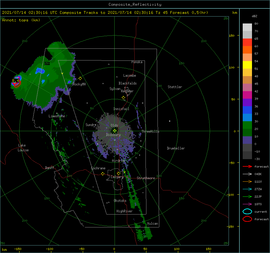This screenshot has width=270, height=253.
Task: Click the cyan current ellipse symbol
Action: coord(247,211)
